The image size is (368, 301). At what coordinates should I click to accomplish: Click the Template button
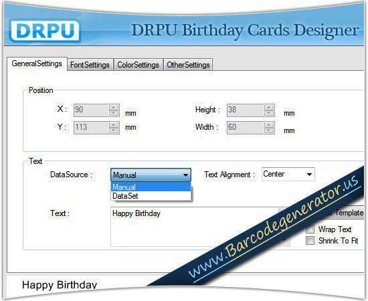(x=349, y=213)
